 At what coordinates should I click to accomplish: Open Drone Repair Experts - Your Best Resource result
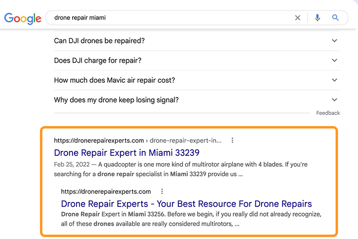(x=186, y=203)
